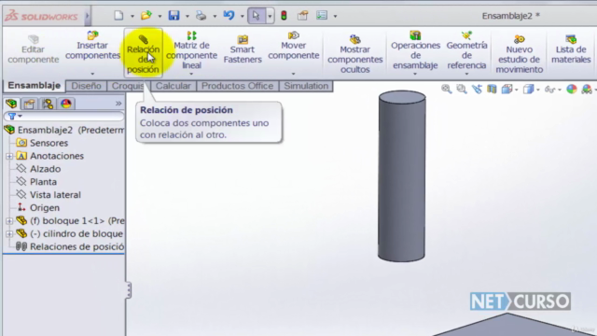Undo the last action
Viewport: 597px width, 336px height.
(229, 16)
